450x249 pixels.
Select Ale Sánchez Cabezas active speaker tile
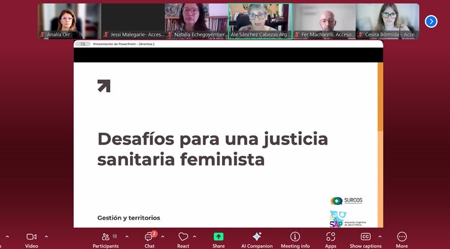260,21
